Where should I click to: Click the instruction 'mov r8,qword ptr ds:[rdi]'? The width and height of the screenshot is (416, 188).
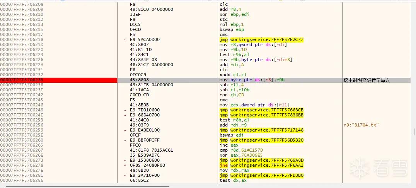253,44
